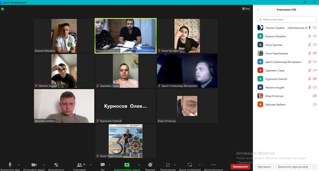
Task: Collapse participants panel using the top-left chevron
Action: click(x=259, y=9)
